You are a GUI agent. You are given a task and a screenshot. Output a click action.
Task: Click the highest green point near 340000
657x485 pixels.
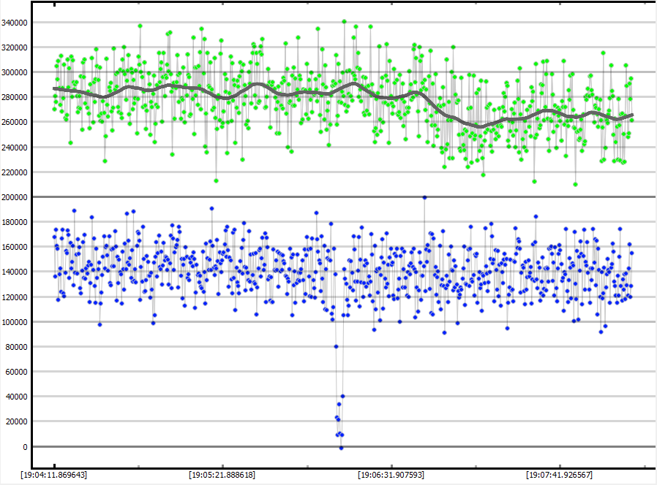click(344, 22)
